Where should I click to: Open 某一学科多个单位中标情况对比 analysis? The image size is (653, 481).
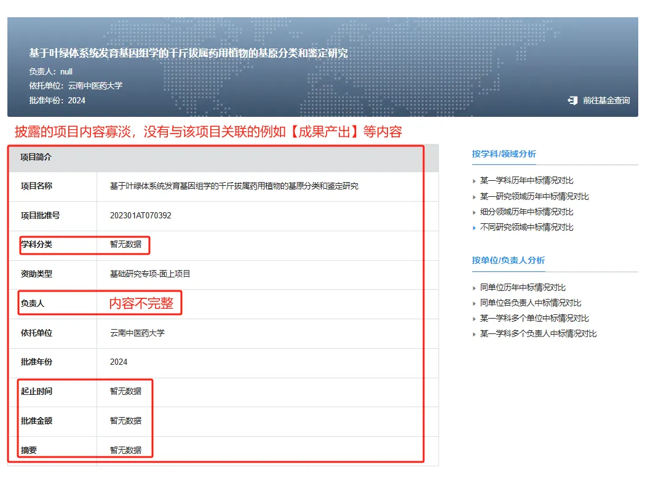pyautogui.click(x=534, y=318)
